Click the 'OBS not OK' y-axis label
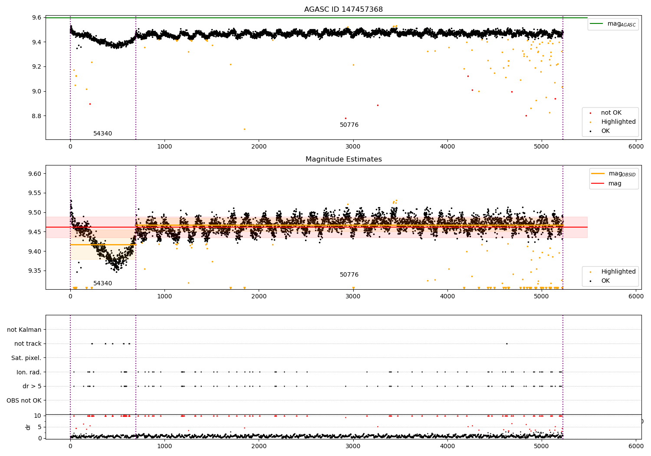Screen dimensions: 651x456 24,400
